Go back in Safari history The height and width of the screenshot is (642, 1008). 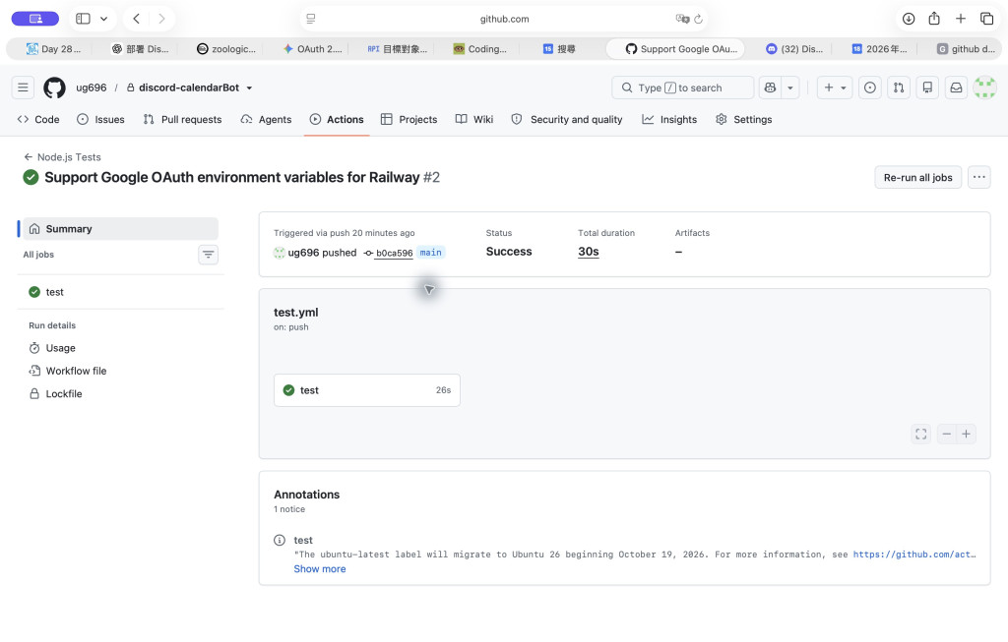pyautogui.click(x=136, y=19)
